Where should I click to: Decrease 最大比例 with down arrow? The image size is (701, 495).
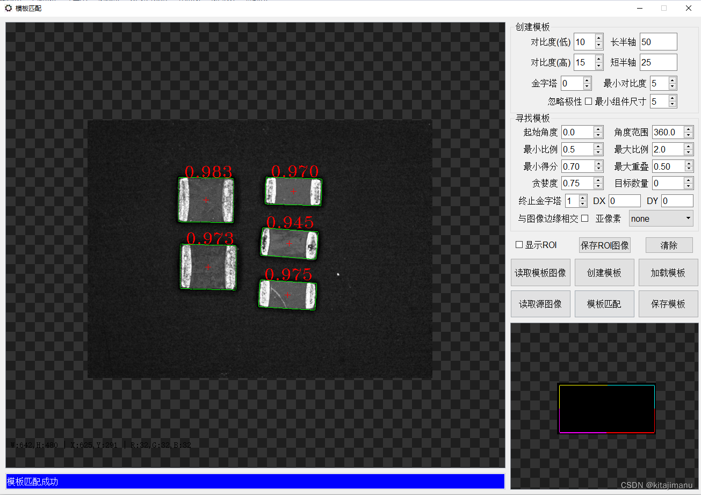coord(689,152)
